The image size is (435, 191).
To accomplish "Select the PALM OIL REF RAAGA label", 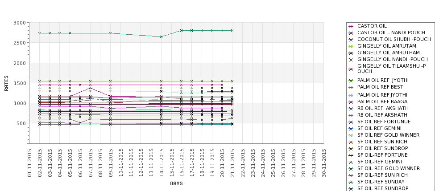I will click(382, 102).
